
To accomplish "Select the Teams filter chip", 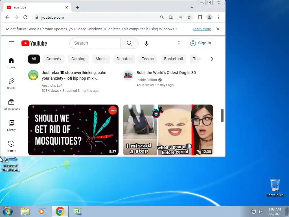I will click(x=148, y=59).
